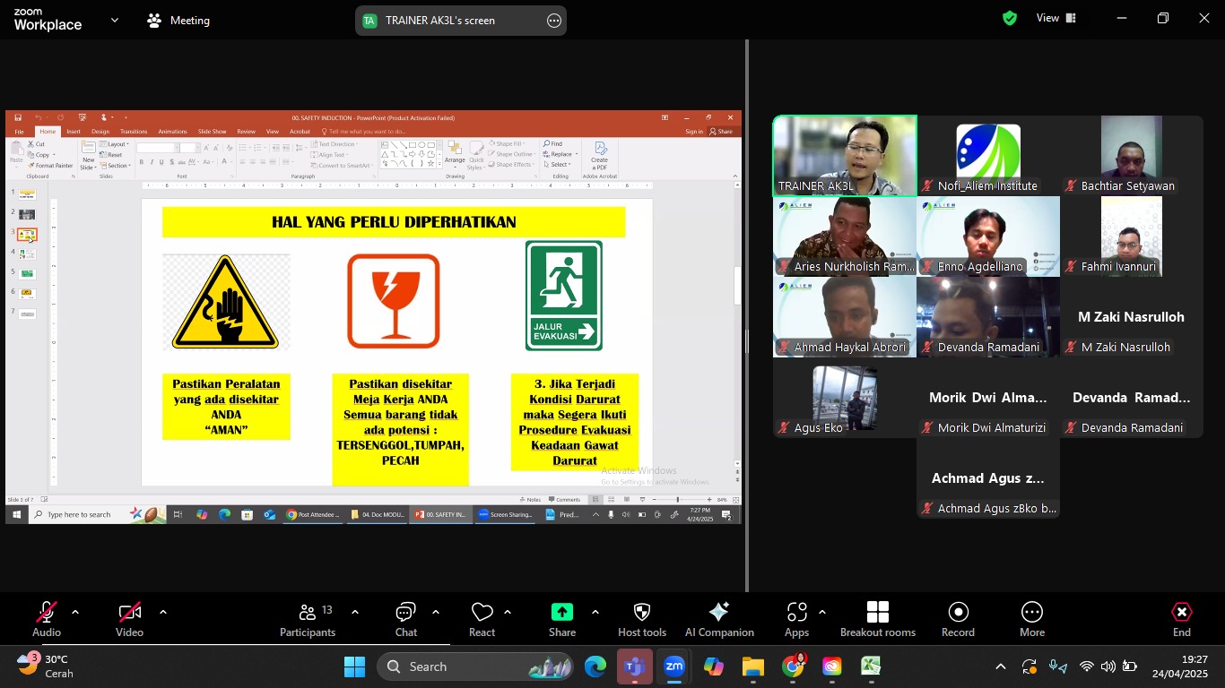Start camera with Video button
1225x688 pixels.
tap(129, 619)
